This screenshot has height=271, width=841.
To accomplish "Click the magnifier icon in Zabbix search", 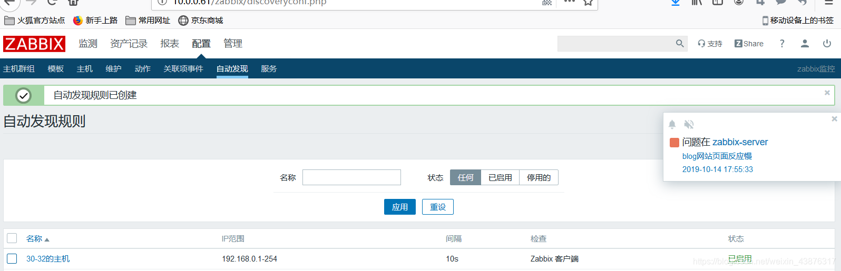I will coord(680,44).
